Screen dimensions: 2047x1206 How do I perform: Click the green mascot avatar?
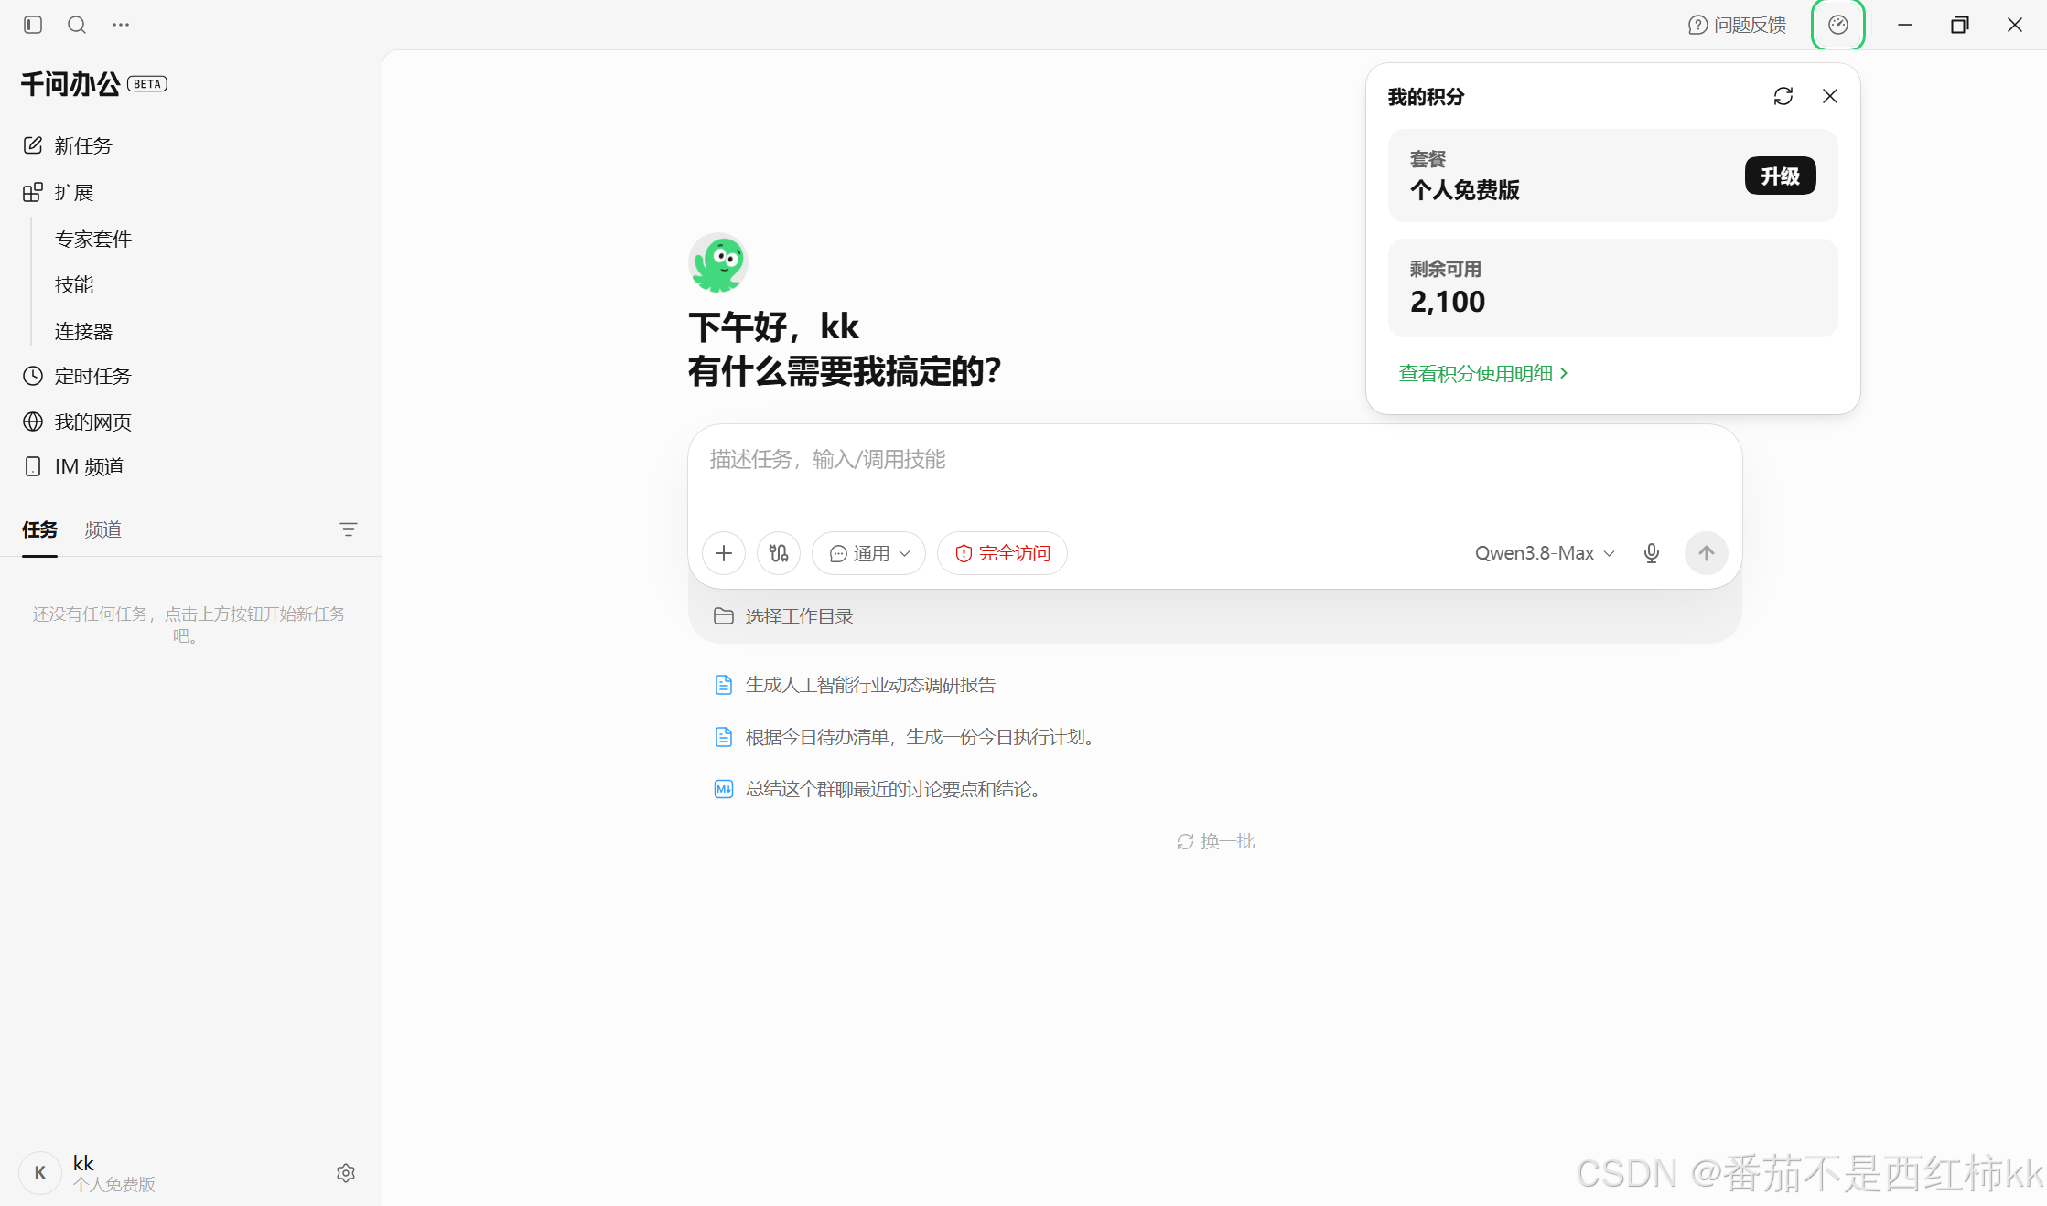coord(718,263)
